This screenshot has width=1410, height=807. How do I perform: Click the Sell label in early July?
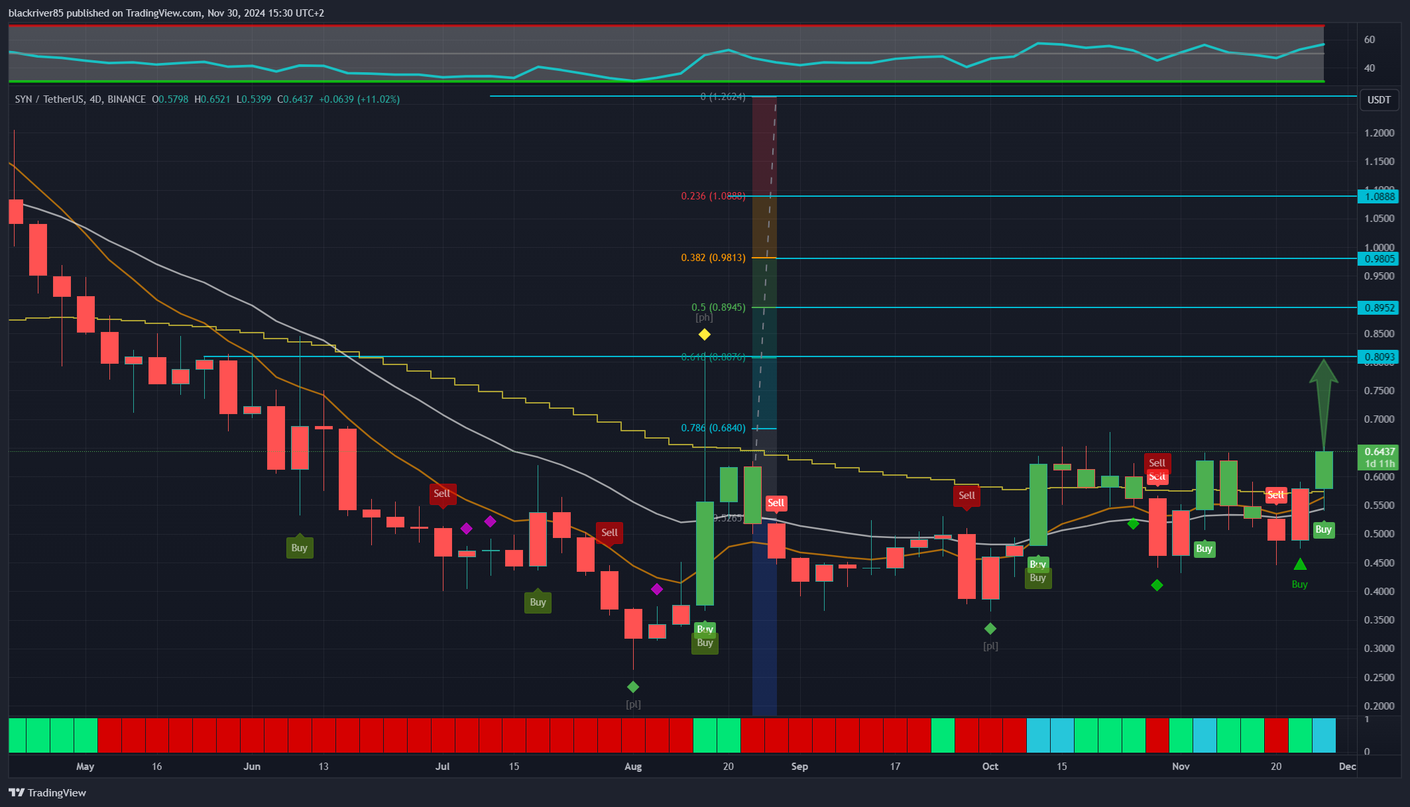[x=442, y=494]
